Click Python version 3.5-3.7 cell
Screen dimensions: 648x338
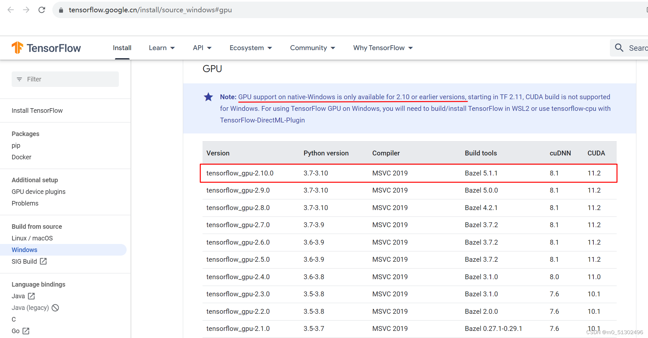pos(314,329)
